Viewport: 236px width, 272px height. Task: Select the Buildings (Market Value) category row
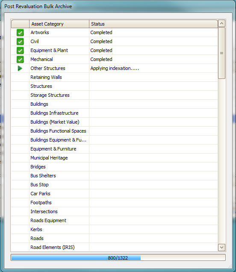point(115,122)
